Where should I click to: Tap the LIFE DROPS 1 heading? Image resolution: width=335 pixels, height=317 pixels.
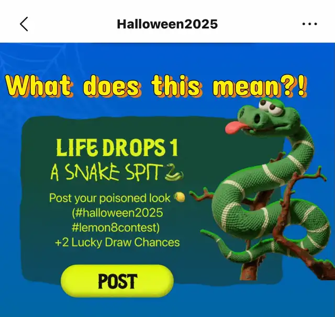pyautogui.click(x=117, y=148)
